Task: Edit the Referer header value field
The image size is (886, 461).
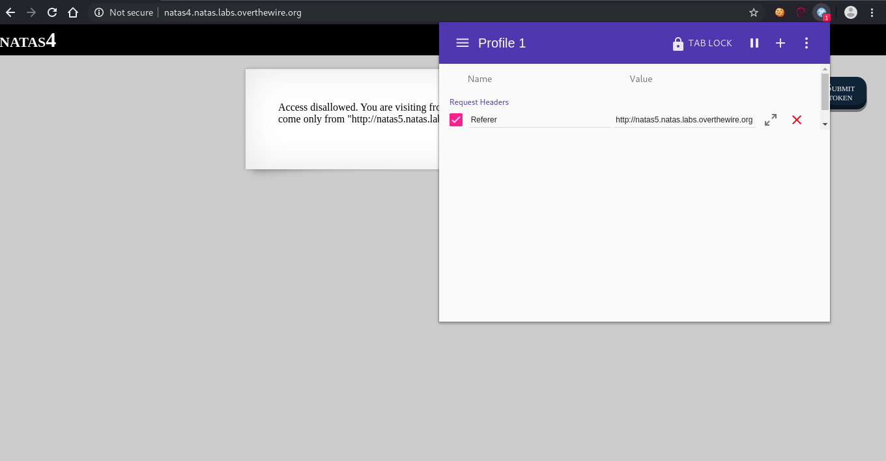Action: click(685, 120)
